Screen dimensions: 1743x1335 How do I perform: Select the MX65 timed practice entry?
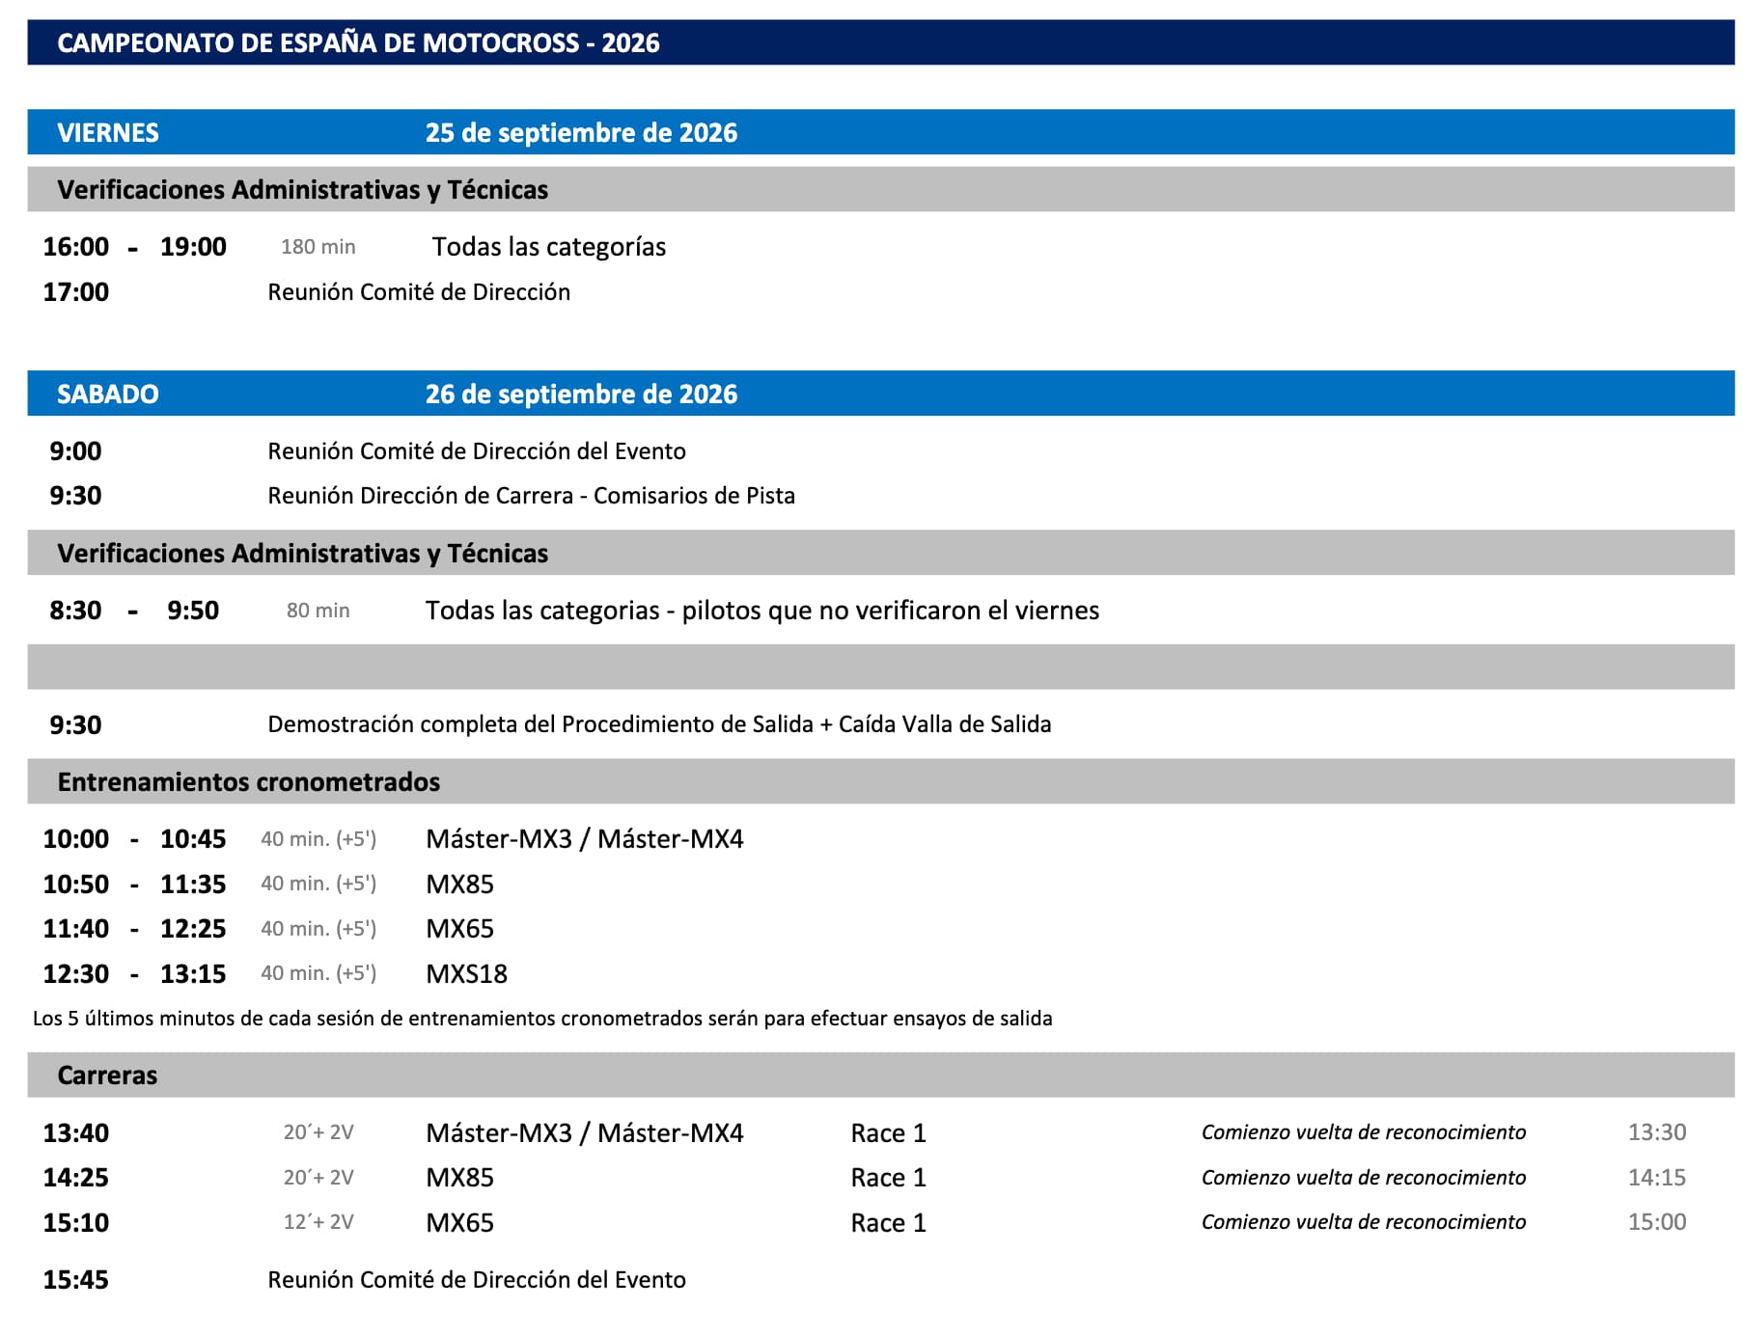tap(460, 929)
